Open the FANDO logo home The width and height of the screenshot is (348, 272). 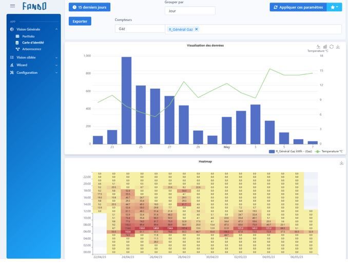click(x=34, y=6)
